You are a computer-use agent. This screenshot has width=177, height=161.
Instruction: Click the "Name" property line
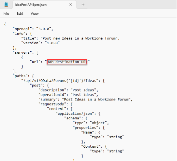click(x=91, y=132)
